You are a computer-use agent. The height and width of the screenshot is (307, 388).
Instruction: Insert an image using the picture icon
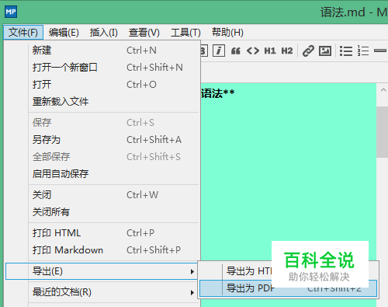tap(325, 51)
